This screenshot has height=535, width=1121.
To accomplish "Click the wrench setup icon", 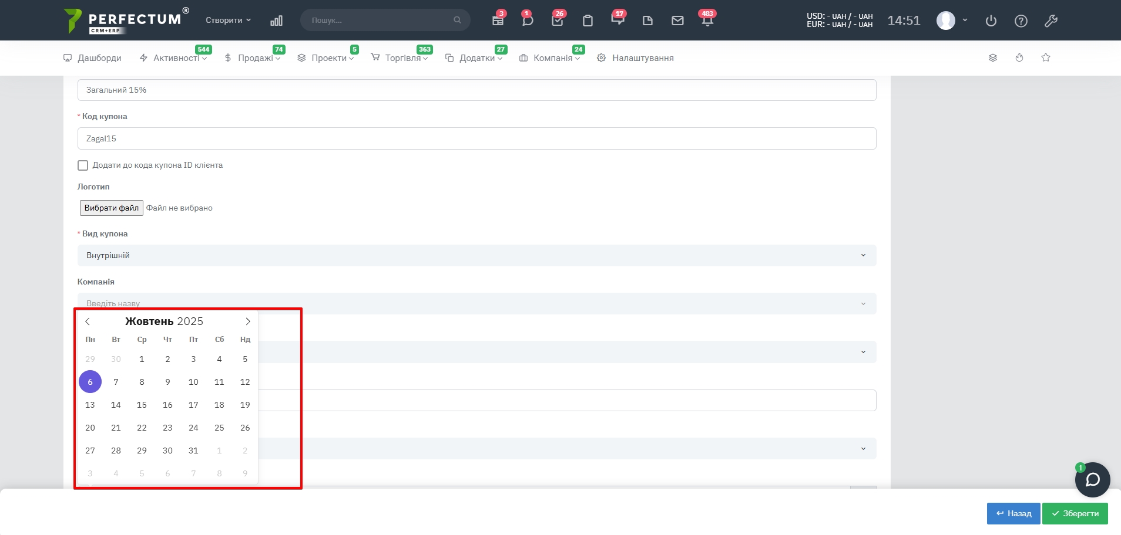I will (1051, 21).
